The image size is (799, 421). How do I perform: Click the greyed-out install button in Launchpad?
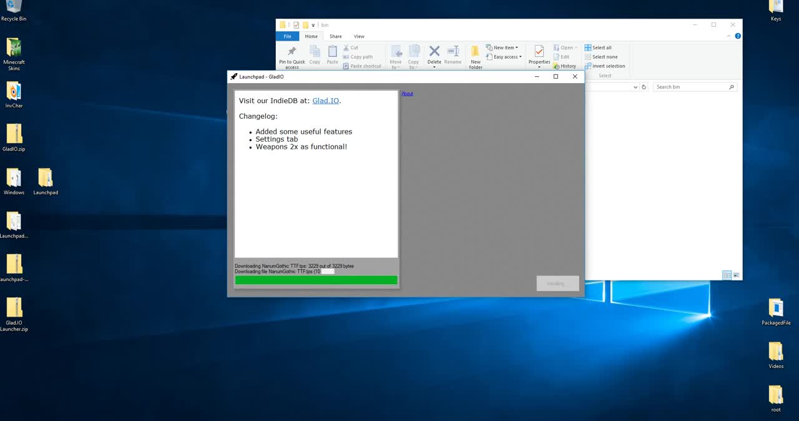pyautogui.click(x=557, y=283)
